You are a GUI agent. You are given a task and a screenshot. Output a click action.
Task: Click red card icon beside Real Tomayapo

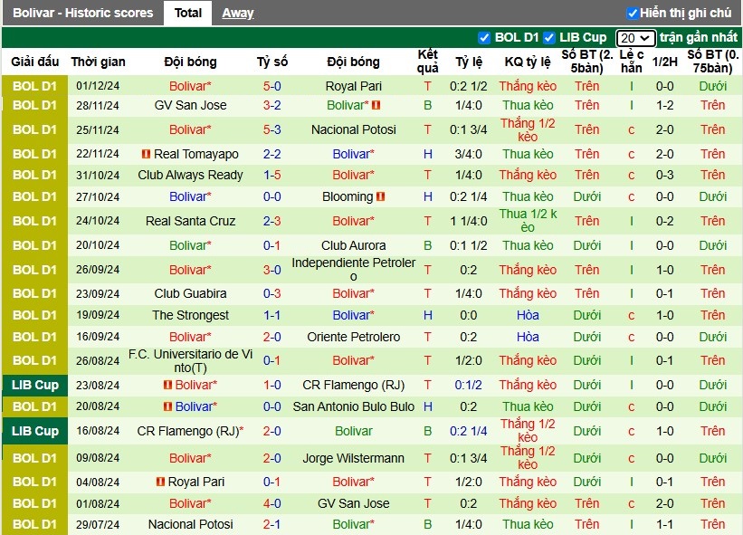(147, 154)
